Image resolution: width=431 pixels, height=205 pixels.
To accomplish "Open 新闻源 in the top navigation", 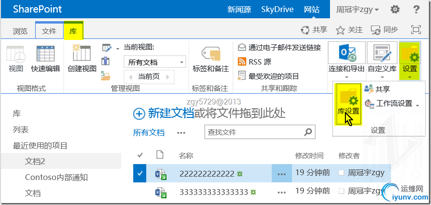I will pos(239,10).
